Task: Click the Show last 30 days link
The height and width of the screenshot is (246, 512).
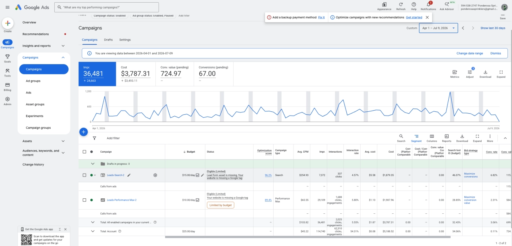Action: point(493,28)
